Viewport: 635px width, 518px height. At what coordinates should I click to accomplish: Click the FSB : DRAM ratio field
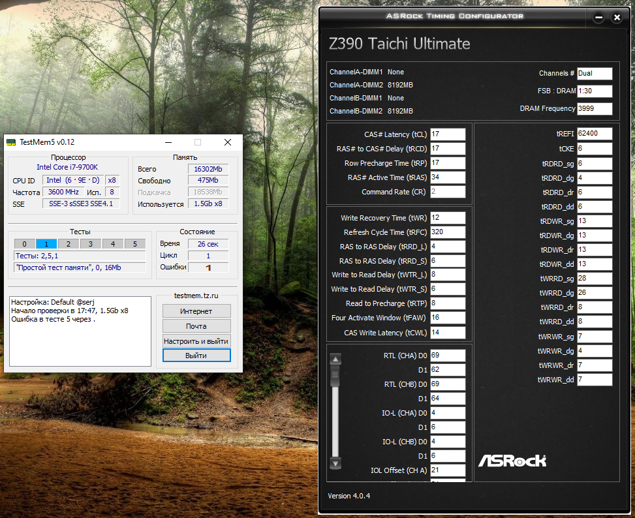595,91
